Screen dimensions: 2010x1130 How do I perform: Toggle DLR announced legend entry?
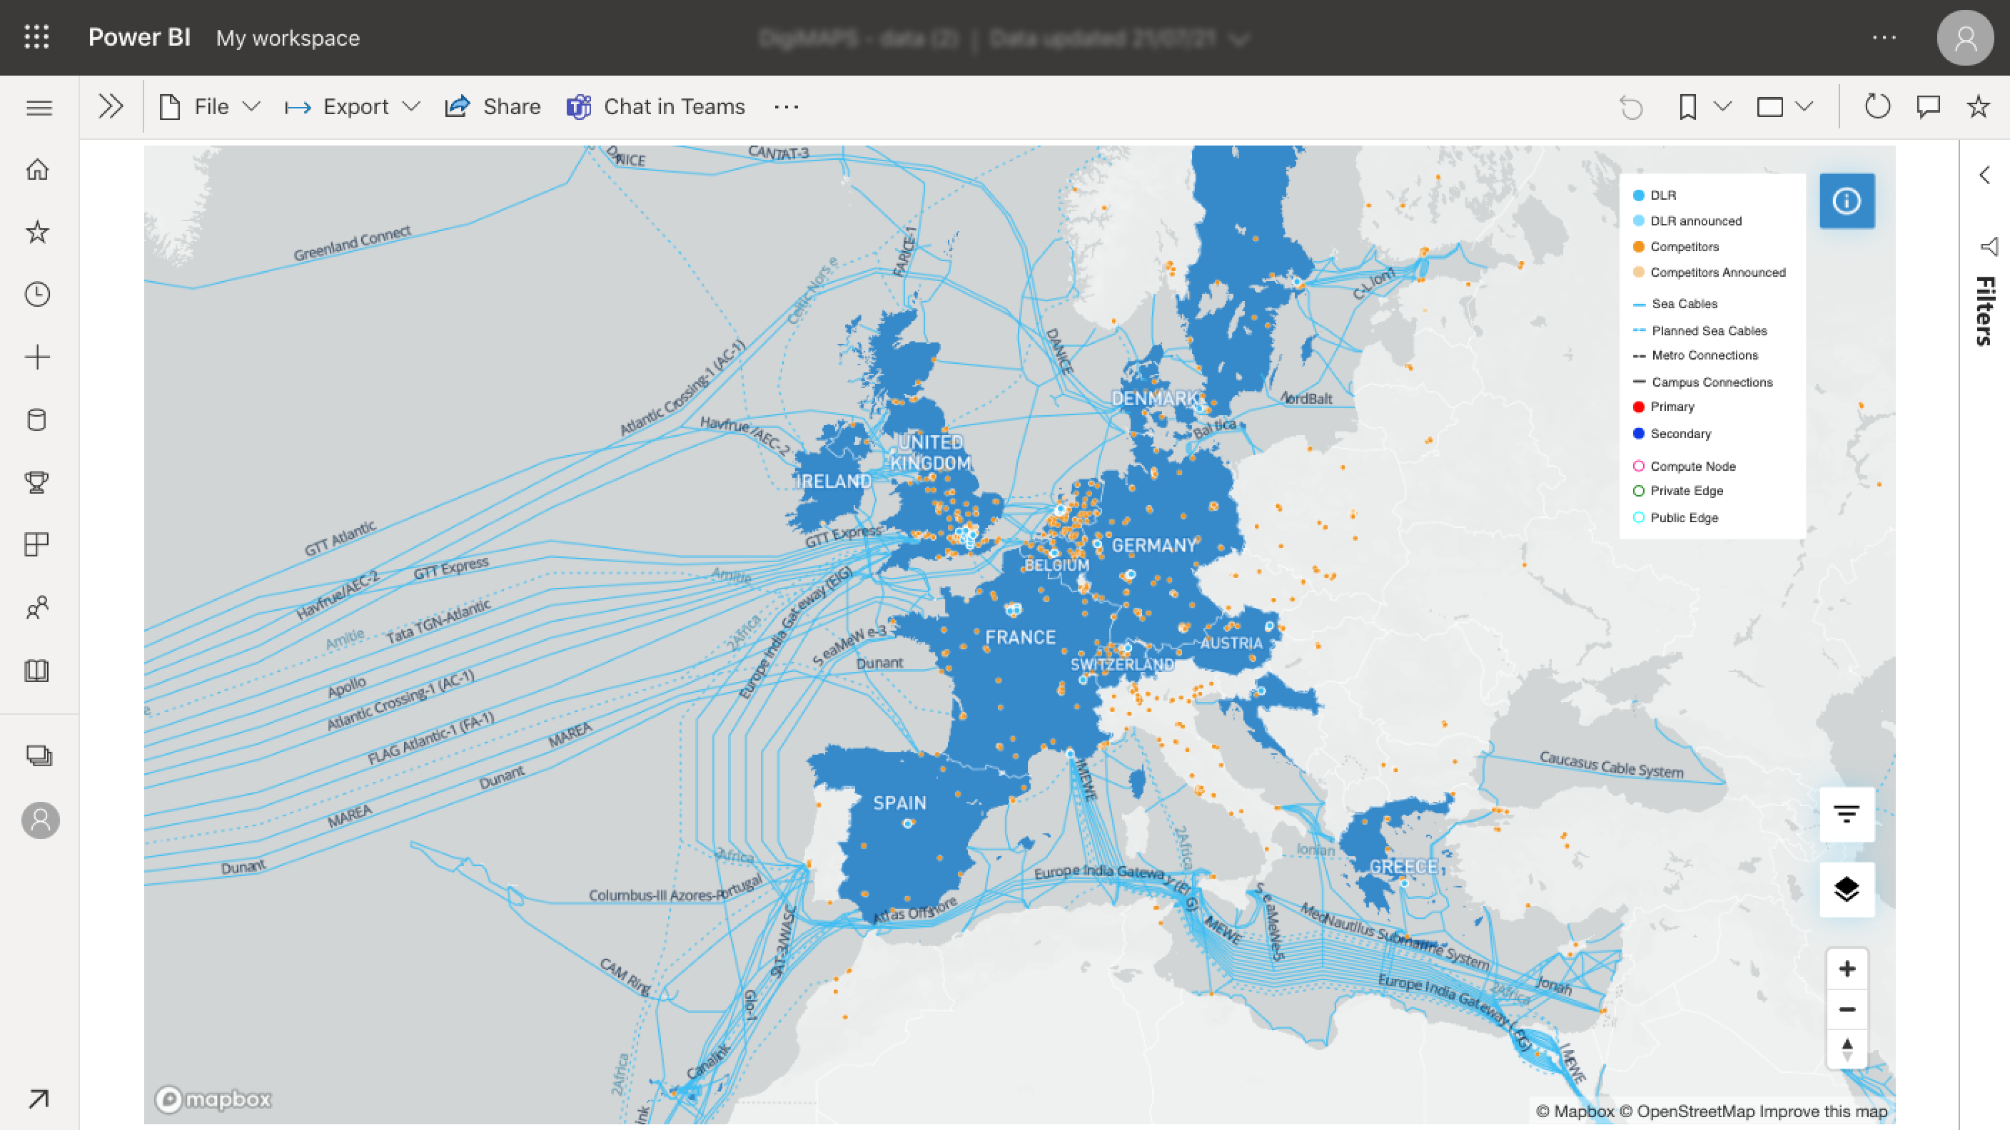coord(1687,220)
